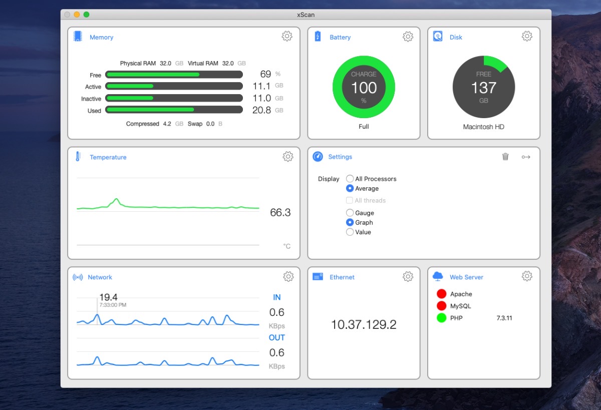Viewport: 601px width, 410px height.
Task: Click the Web Server cloud icon
Action: (438, 276)
